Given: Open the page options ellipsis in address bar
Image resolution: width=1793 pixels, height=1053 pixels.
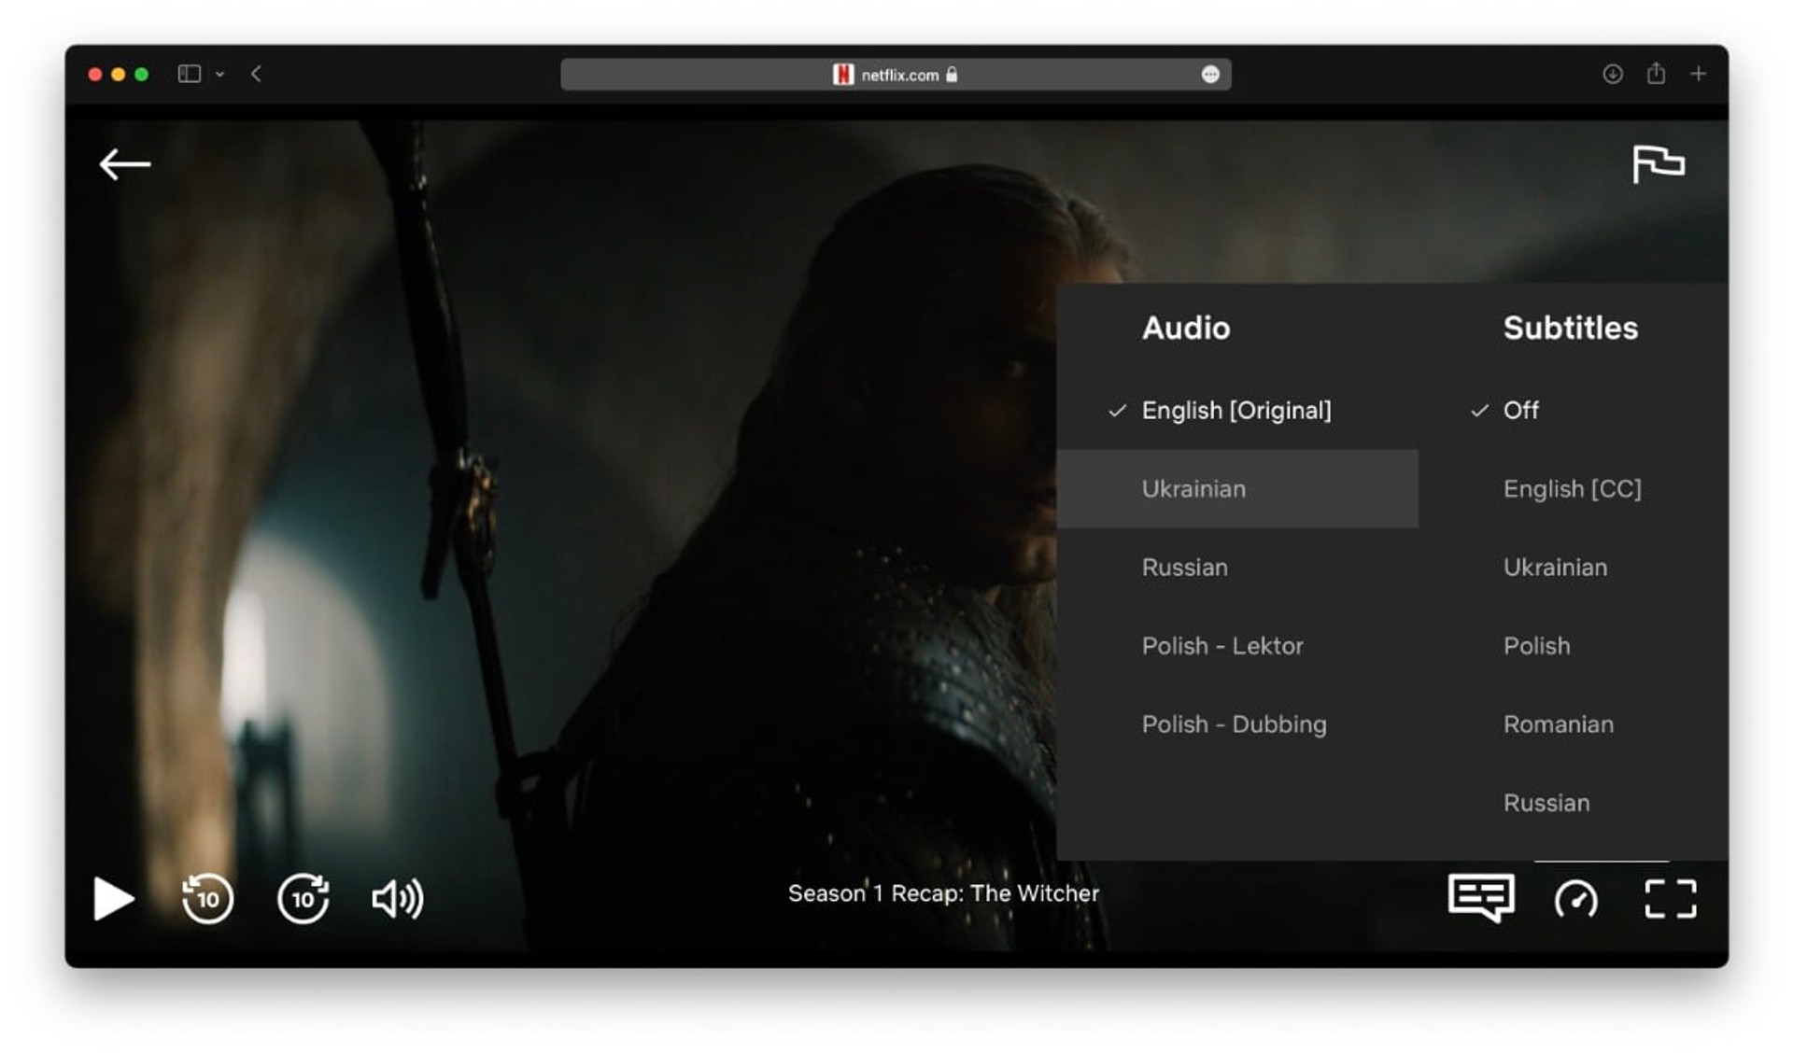Looking at the screenshot, I should click(1210, 75).
